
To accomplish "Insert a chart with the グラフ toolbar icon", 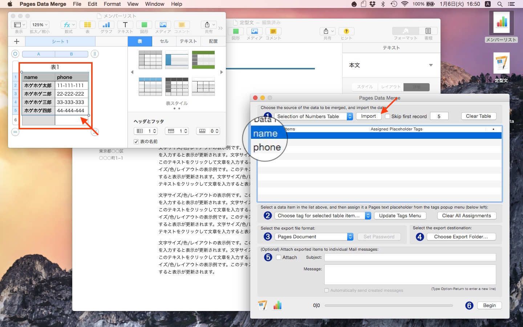I will (x=106, y=25).
